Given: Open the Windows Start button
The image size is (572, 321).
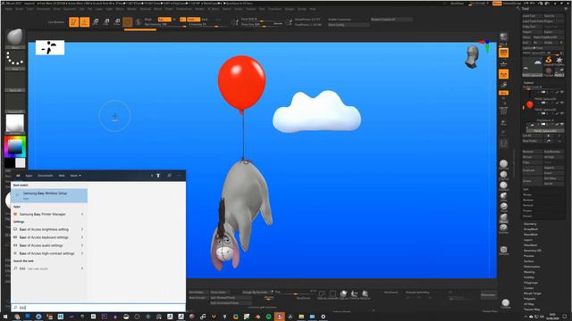Looking at the screenshot, I should coord(5,317).
